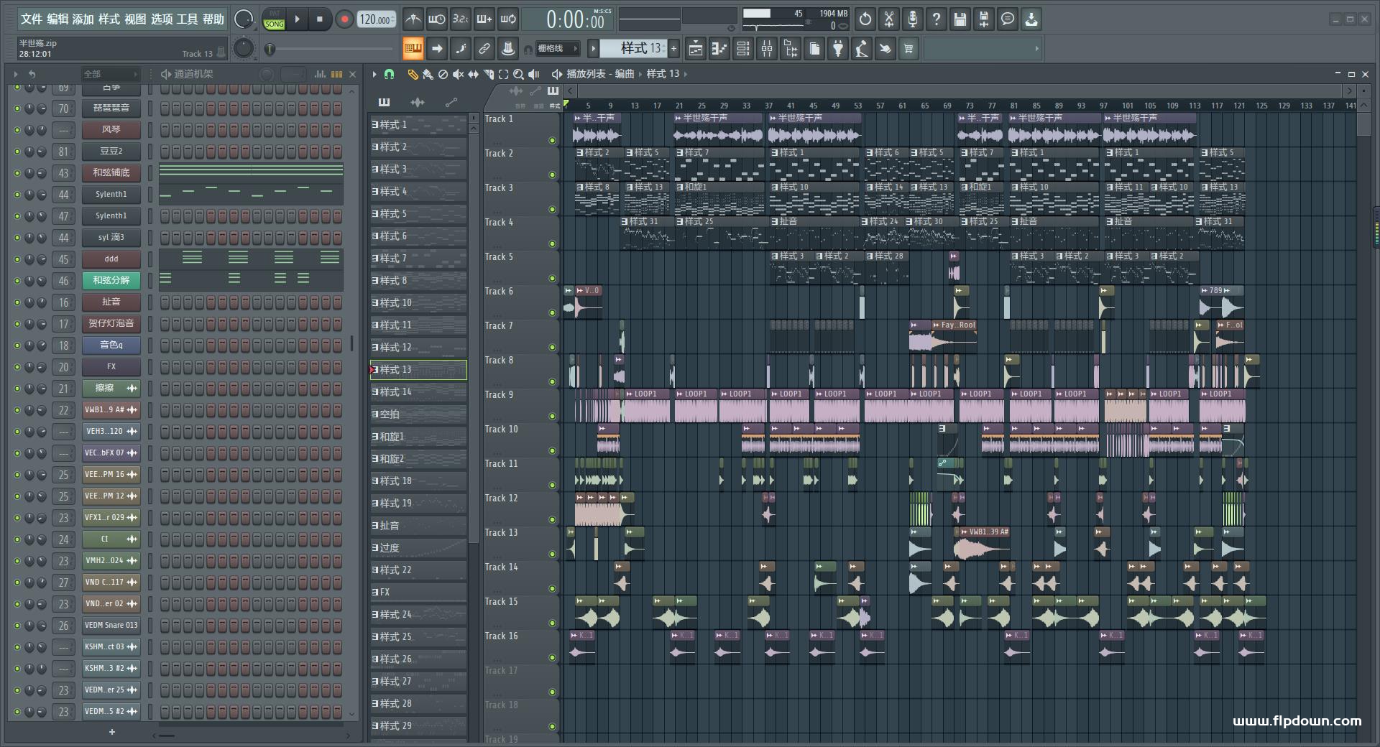1380x747 pixels.
Task: Mute Track 9 via its green dot
Action: [x=552, y=416]
